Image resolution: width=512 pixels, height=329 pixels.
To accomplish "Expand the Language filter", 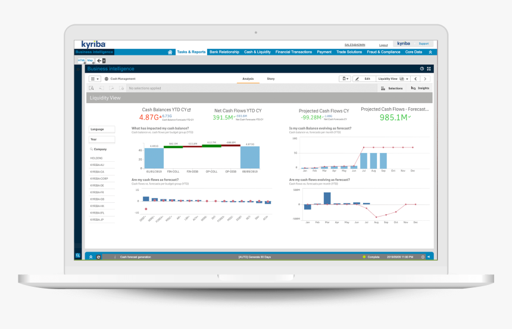I will [x=101, y=129].
